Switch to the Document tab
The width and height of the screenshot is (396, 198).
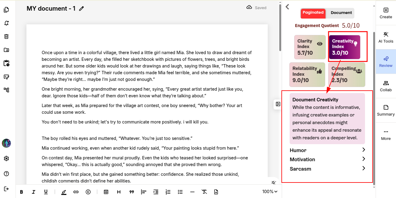click(341, 13)
